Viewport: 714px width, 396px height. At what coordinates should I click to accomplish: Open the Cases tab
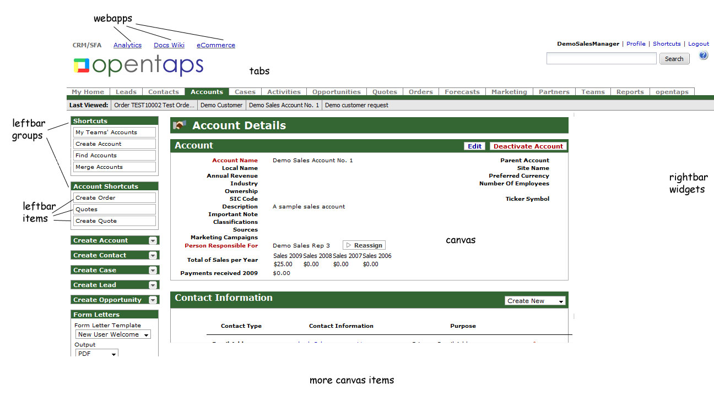click(x=245, y=92)
